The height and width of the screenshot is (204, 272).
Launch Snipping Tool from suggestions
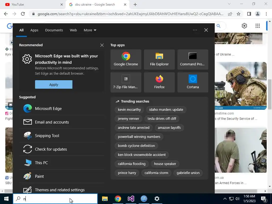point(62,135)
